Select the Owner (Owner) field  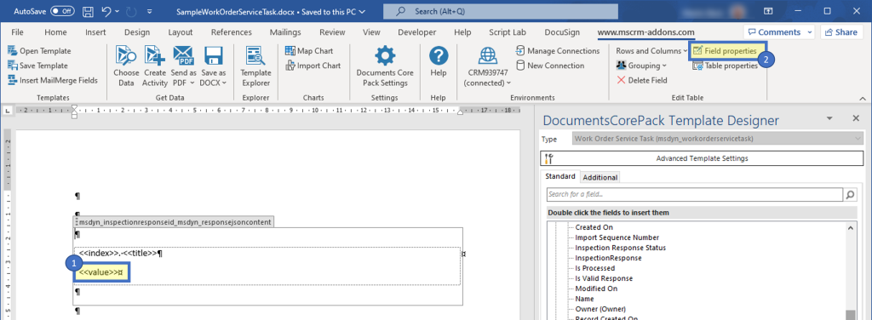click(600, 309)
